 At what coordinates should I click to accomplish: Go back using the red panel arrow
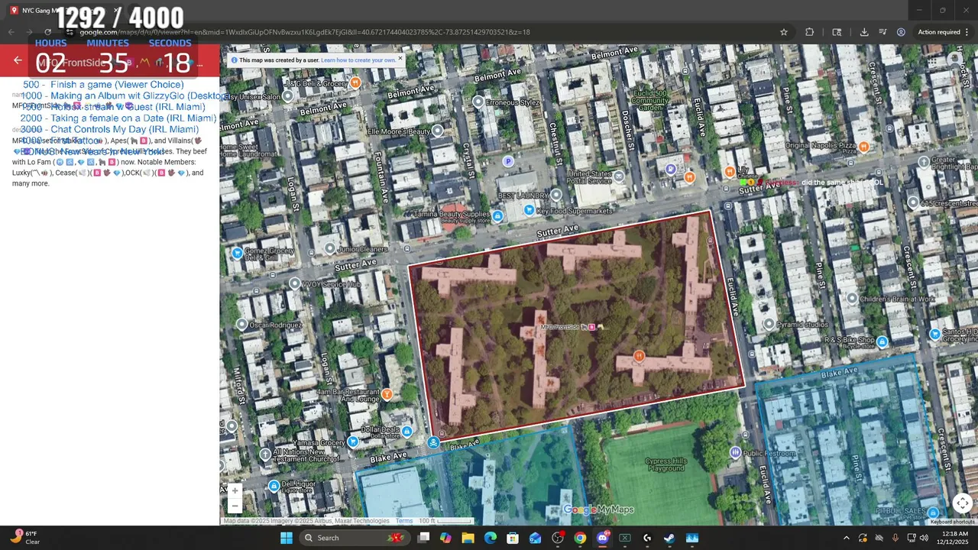[18, 61]
